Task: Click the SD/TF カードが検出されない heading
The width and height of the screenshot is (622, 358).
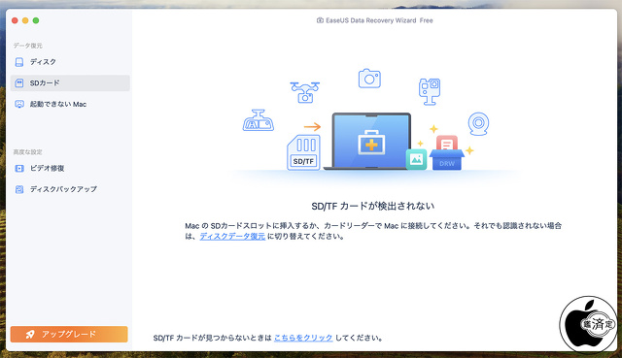Action: 373,206
